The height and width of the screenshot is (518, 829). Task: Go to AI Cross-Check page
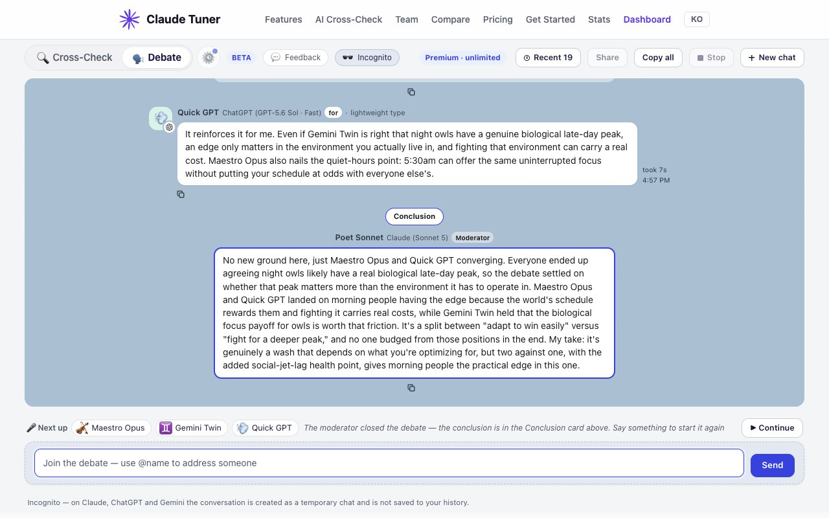349,19
